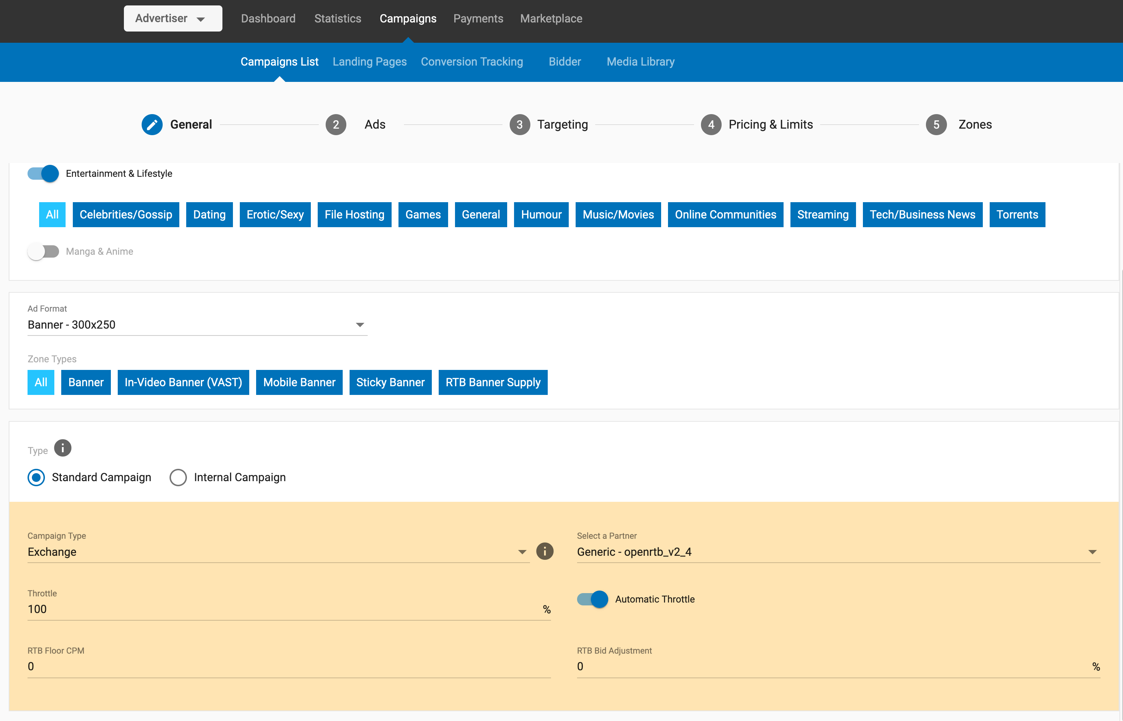Click the step 3 Targeting circle icon

click(519, 125)
